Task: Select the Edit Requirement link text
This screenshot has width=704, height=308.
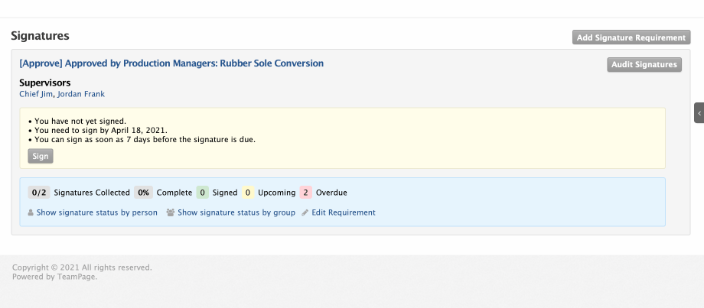Action: (344, 212)
